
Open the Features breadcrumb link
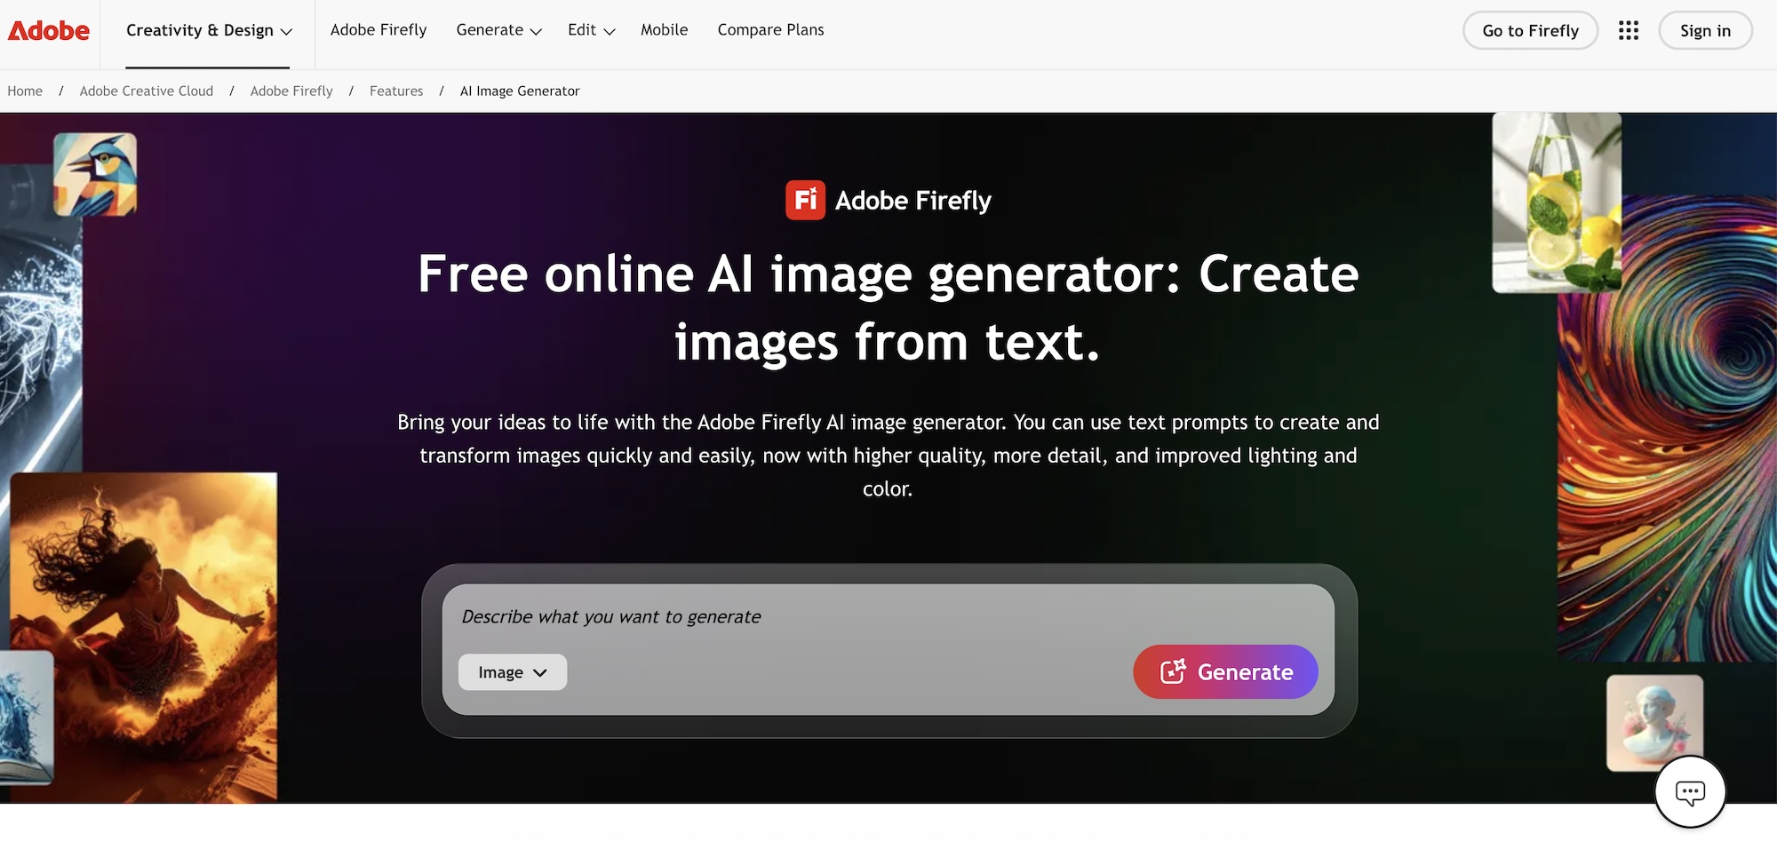tap(396, 91)
